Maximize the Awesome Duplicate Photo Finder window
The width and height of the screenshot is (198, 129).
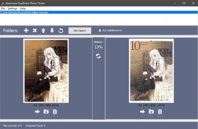tap(184, 3)
